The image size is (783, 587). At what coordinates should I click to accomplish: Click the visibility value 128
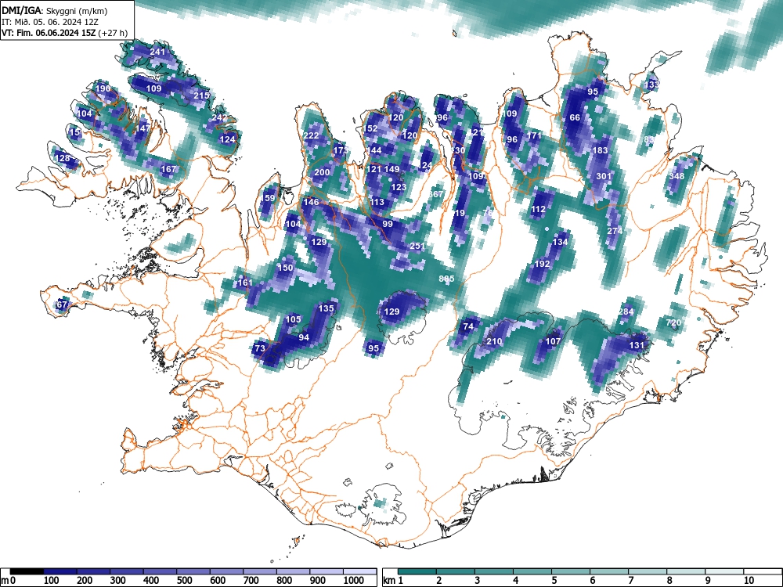pyautogui.click(x=62, y=158)
